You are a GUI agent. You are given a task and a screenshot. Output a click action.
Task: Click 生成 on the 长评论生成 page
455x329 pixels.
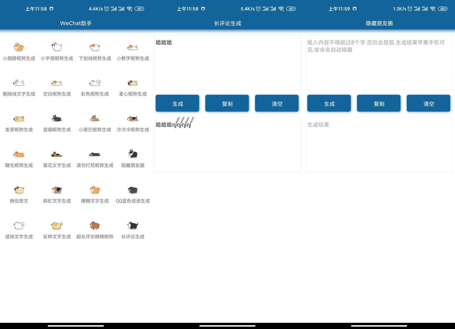pyautogui.click(x=177, y=103)
